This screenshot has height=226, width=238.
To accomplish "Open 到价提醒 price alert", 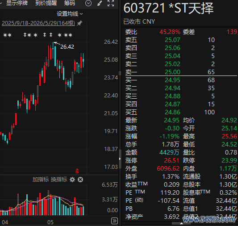I will click(x=46, y=3).
